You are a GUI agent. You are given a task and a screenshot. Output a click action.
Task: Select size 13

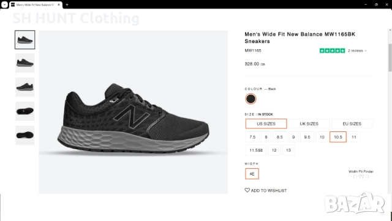288,150
